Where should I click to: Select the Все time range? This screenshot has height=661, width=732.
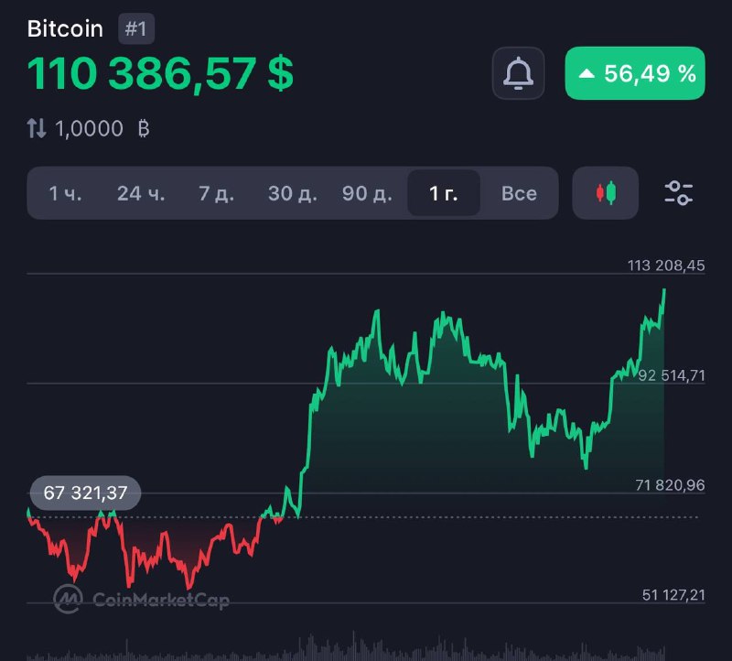[x=519, y=193]
